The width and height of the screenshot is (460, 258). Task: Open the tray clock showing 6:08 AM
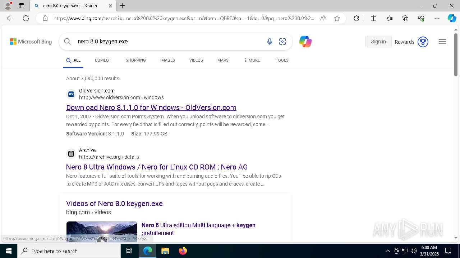[430, 251]
